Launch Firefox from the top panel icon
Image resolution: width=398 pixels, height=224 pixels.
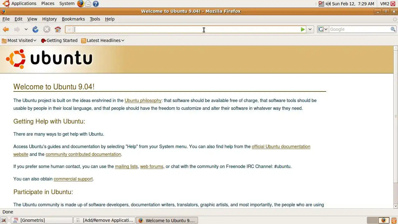click(x=81, y=4)
